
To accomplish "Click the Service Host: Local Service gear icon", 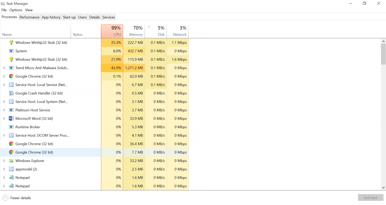I will pos(11,85).
